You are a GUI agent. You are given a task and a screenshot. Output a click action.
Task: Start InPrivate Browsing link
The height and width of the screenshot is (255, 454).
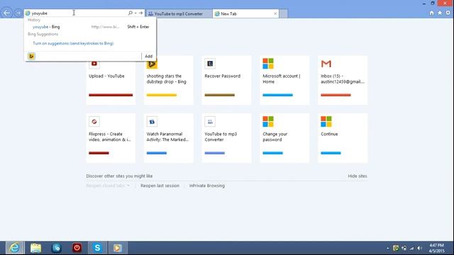[x=206, y=186]
